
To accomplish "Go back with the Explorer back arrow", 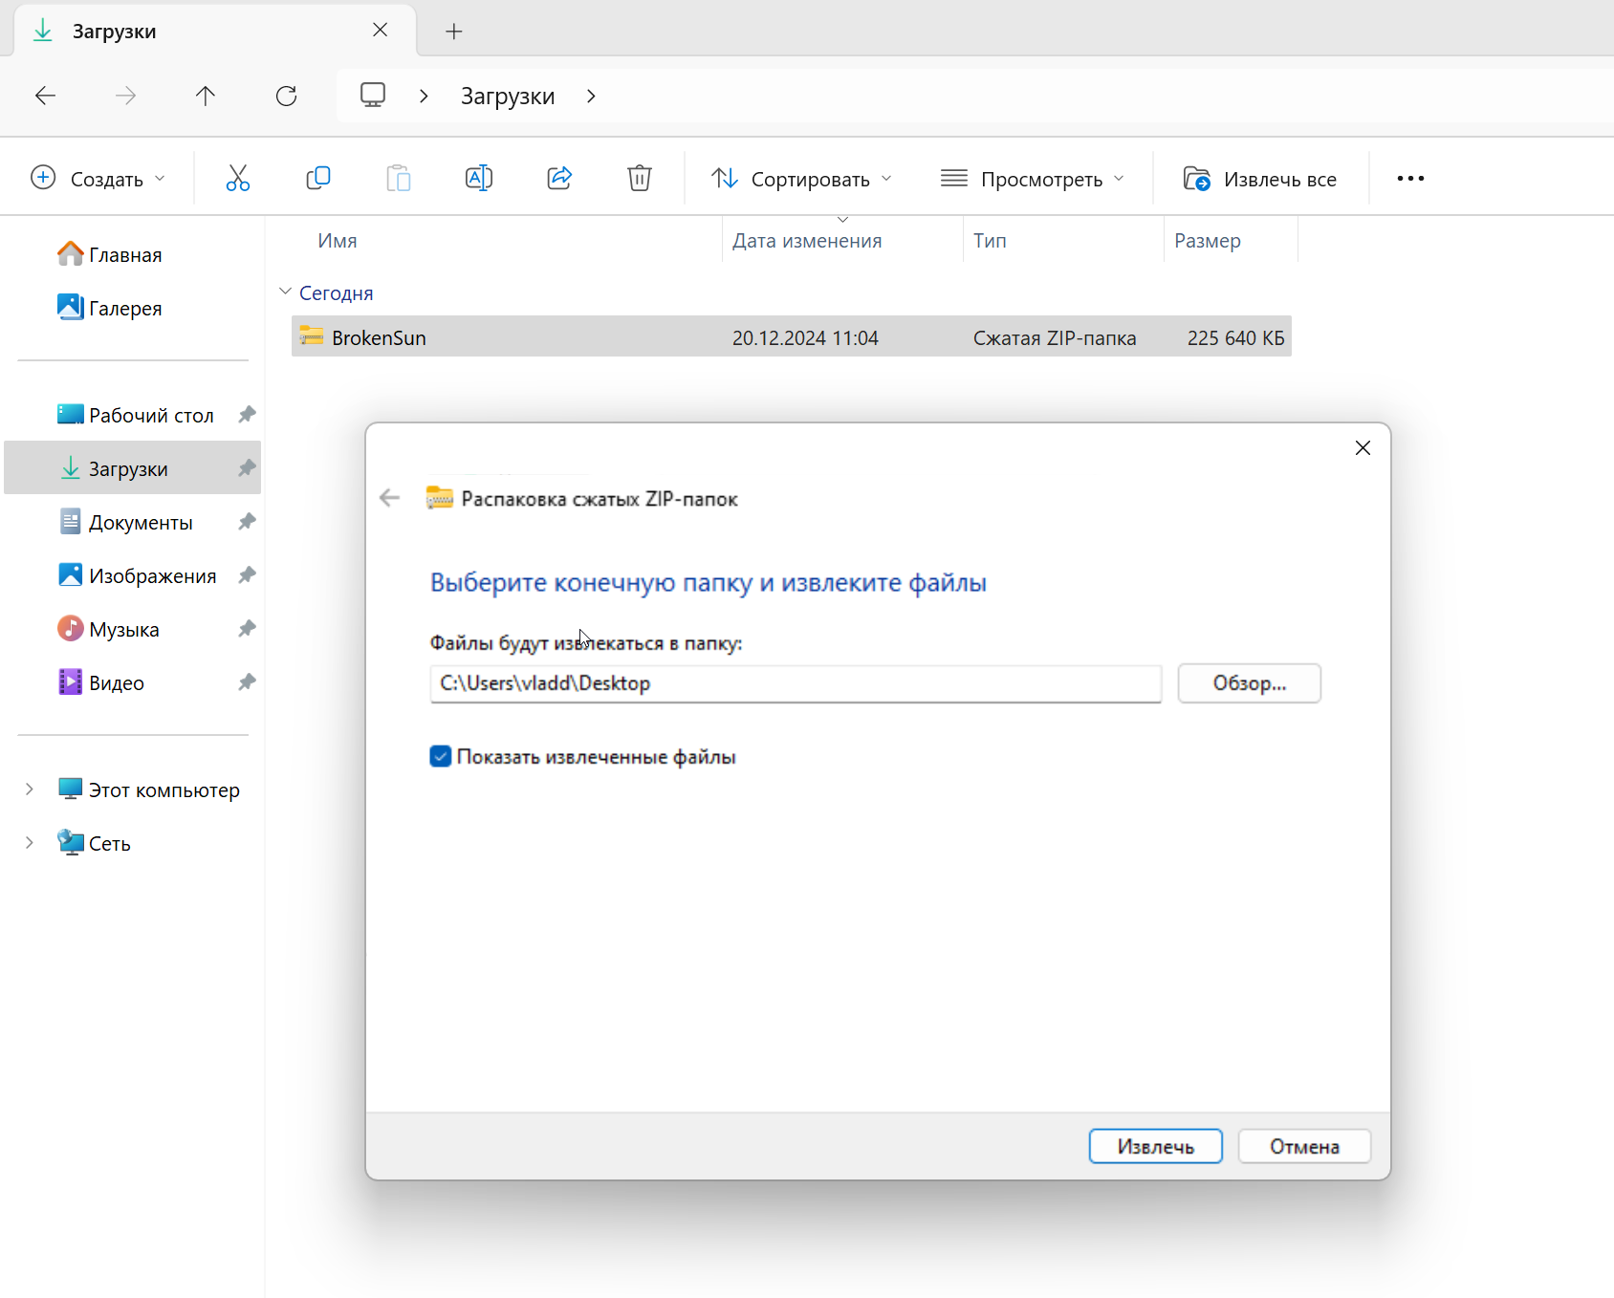I will point(45,96).
